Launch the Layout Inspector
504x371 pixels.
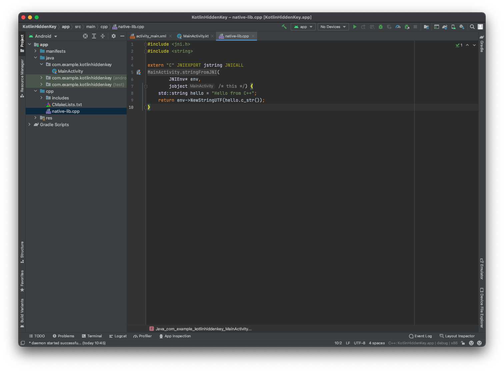(x=457, y=336)
